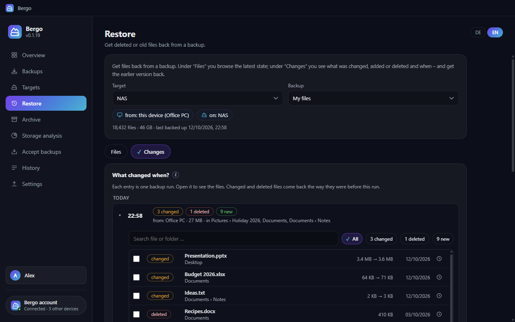Open version history clock for Recipes.docx
Screen dimensions: 515x322
pos(439,314)
